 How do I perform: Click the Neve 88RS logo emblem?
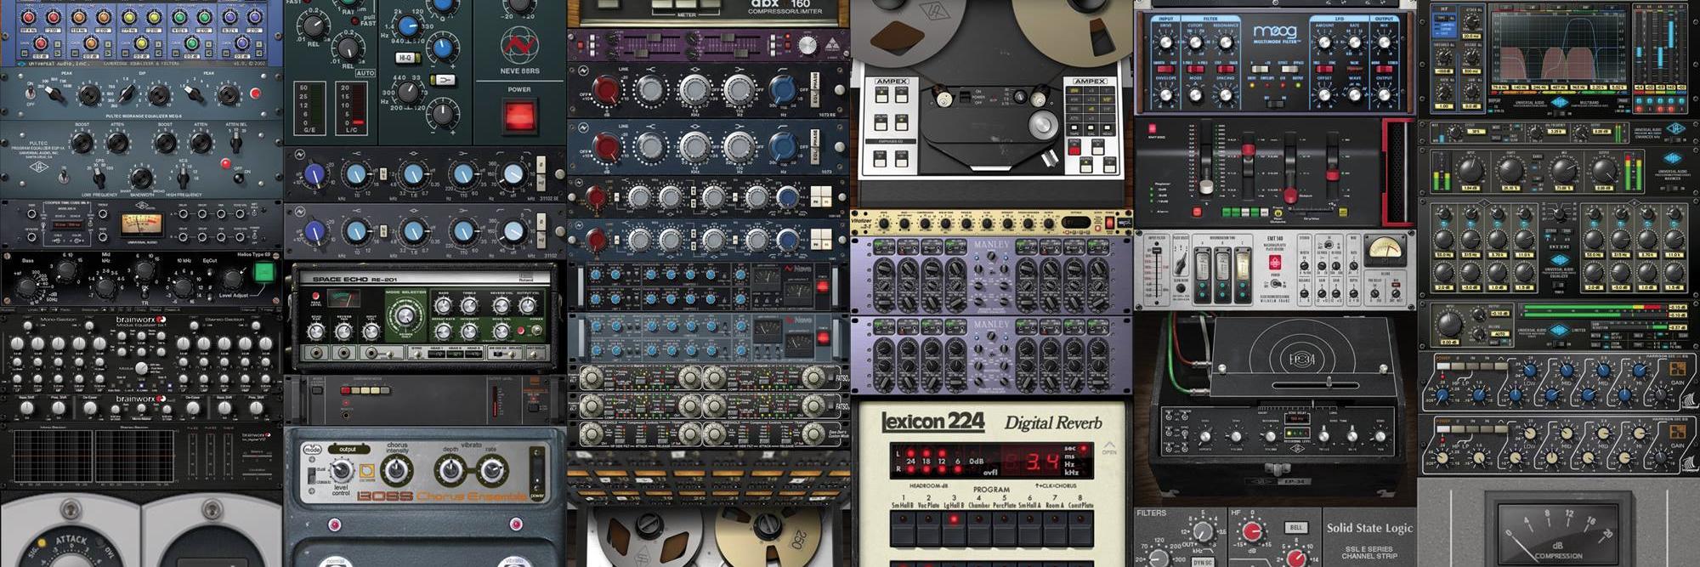point(519,47)
